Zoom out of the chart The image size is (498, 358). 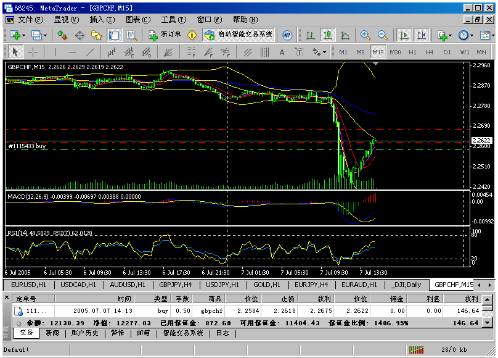[x=383, y=35]
